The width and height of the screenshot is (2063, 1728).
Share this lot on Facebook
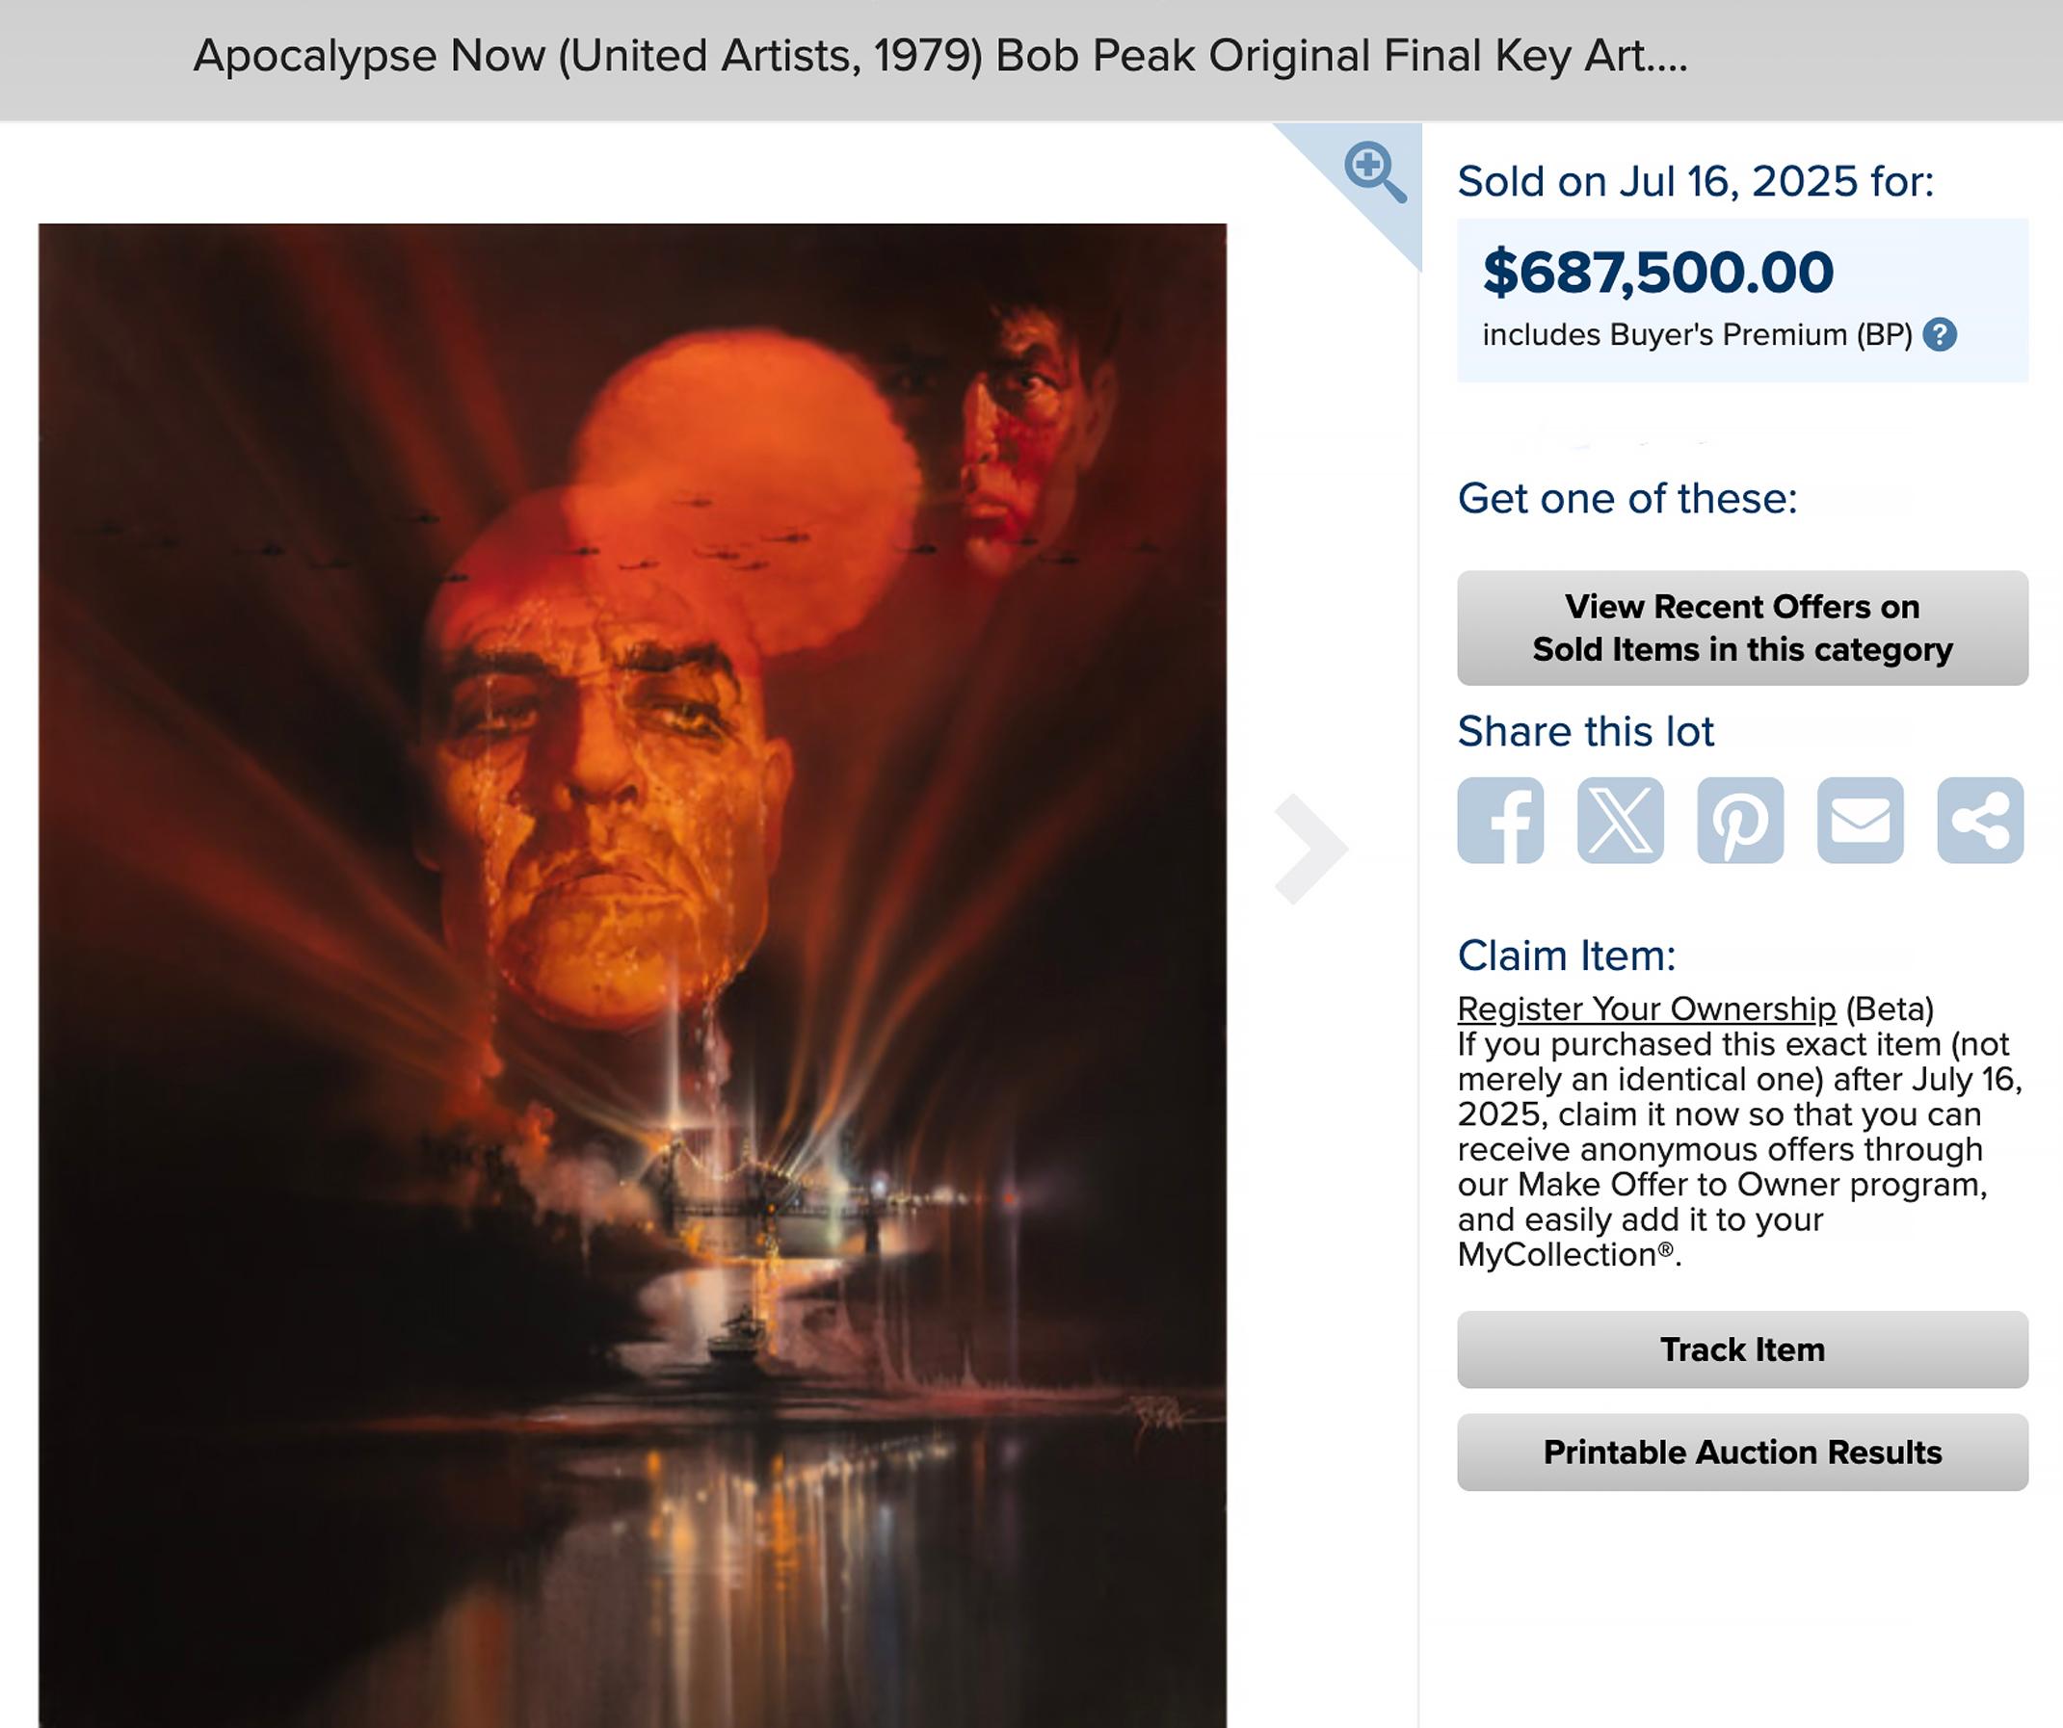[x=1500, y=820]
